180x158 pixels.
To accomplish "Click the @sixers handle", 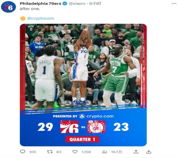I will (x=77, y=4).
